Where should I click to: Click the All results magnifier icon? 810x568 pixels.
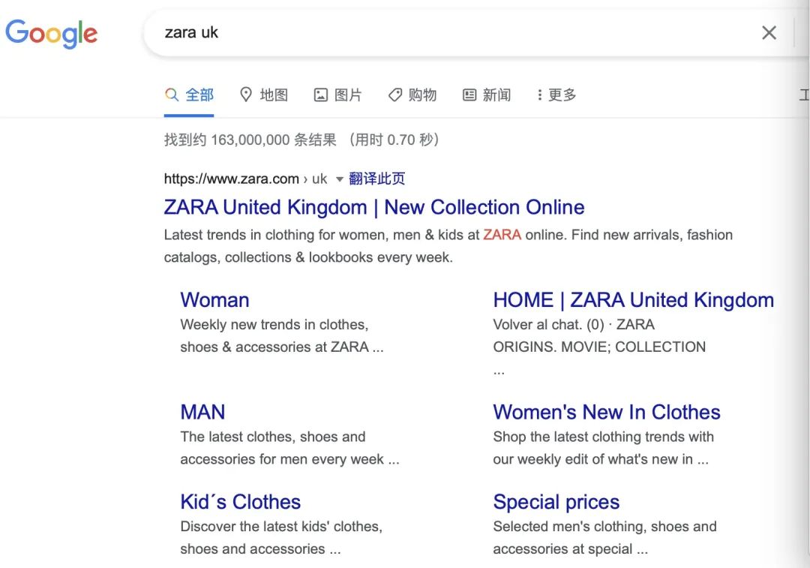[x=172, y=95]
